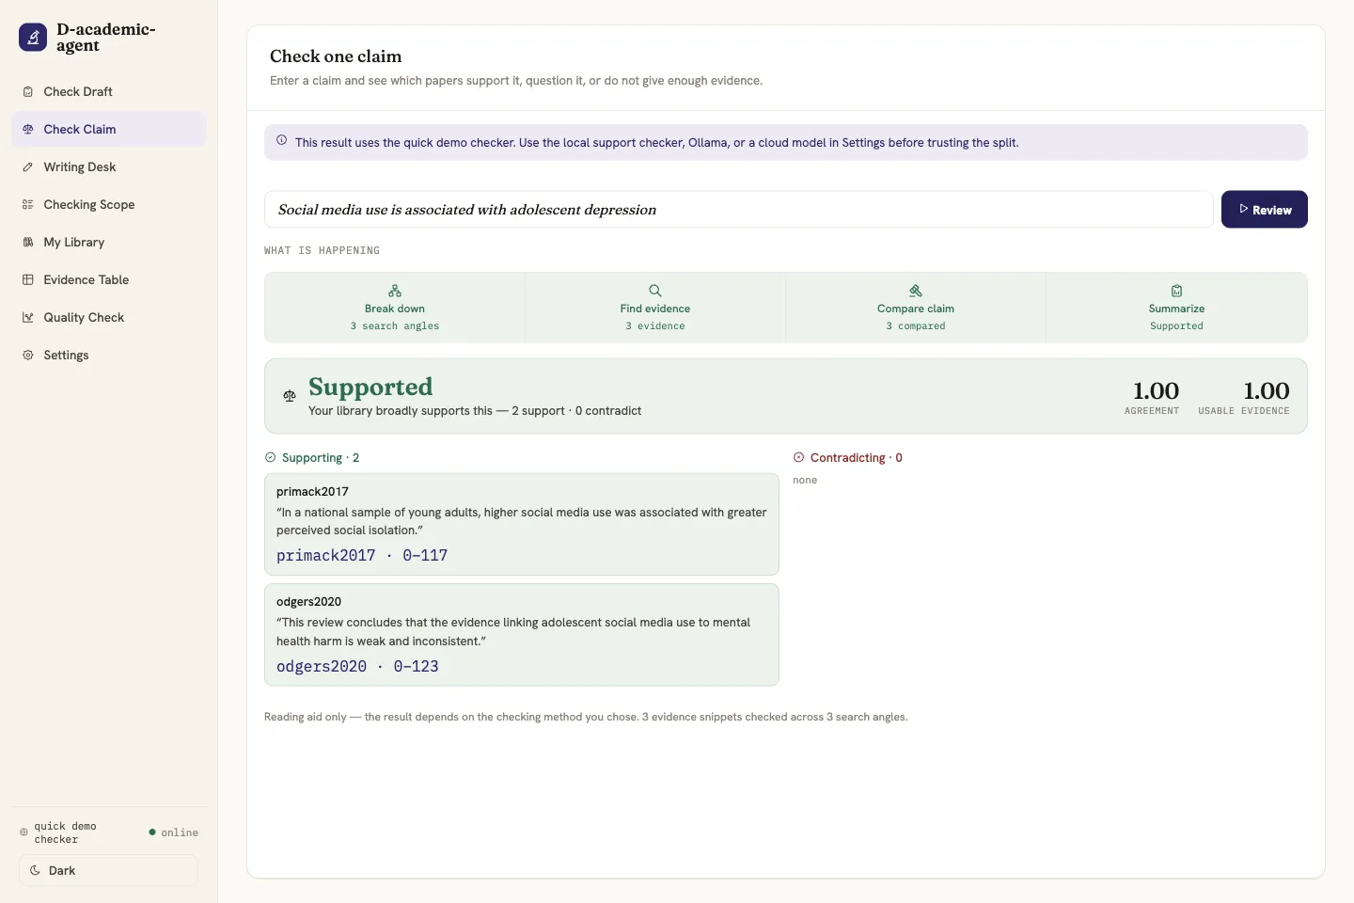
Task: Select the Find evidence step tile
Action: coord(655,308)
